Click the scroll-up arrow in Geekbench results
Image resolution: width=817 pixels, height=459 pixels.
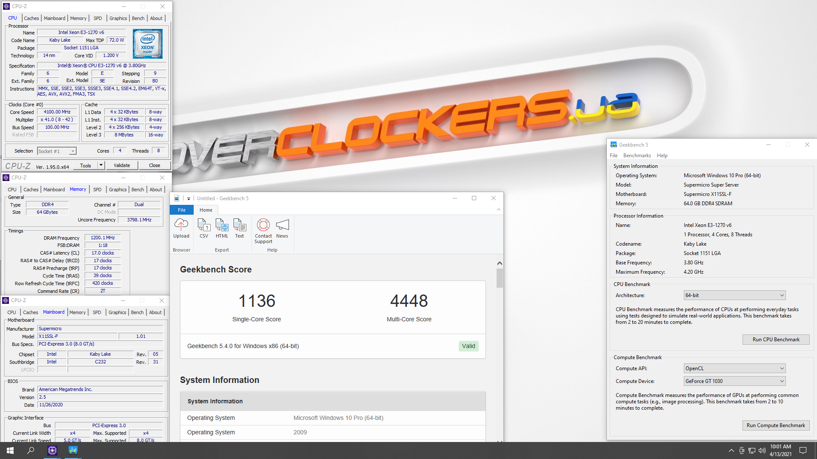[x=500, y=263]
